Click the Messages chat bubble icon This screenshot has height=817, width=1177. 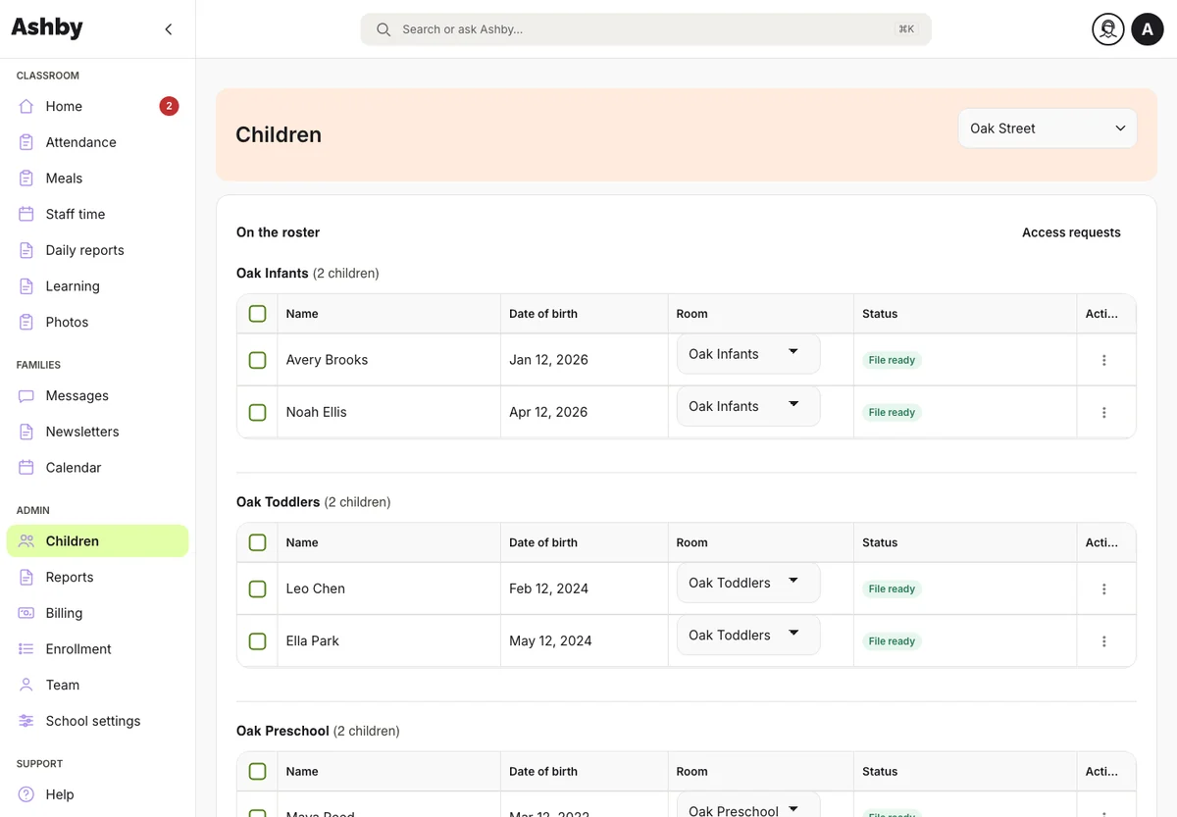click(x=26, y=396)
